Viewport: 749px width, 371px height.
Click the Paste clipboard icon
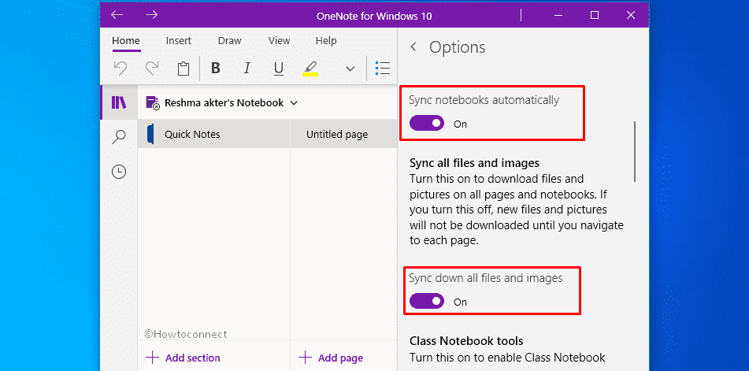click(184, 69)
